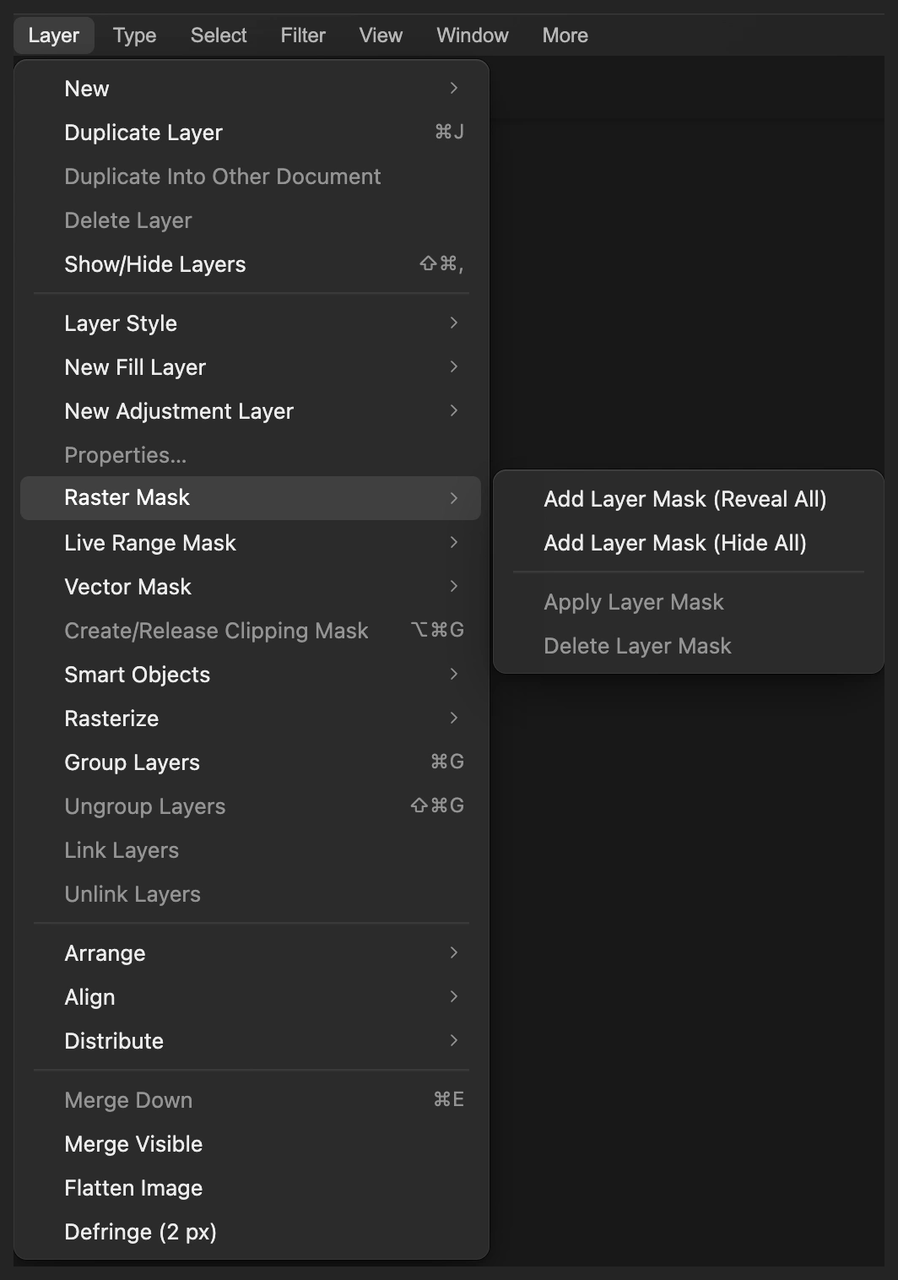Expand the Rasterize submenu
This screenshot has height=1280, width=898.
pos(251,719)
